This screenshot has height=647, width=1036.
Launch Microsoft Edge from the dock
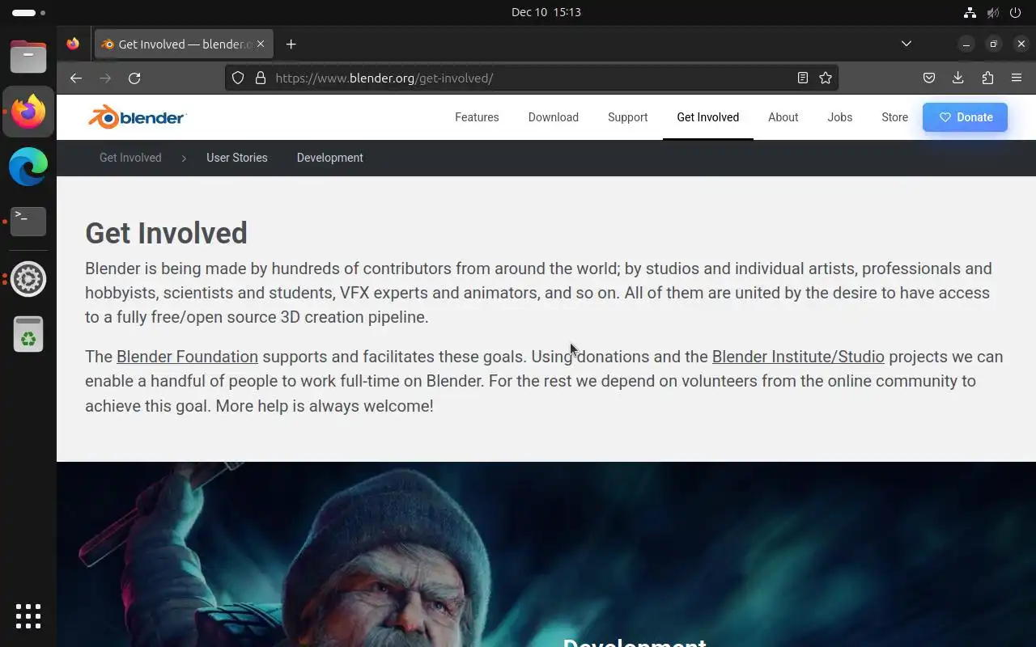[x=28, y=167]
